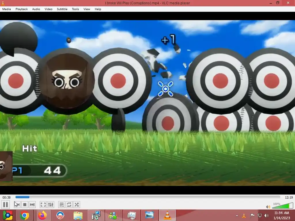Select the VLC taskbar button
Viewport: 295px width, 221px height.
167,215
